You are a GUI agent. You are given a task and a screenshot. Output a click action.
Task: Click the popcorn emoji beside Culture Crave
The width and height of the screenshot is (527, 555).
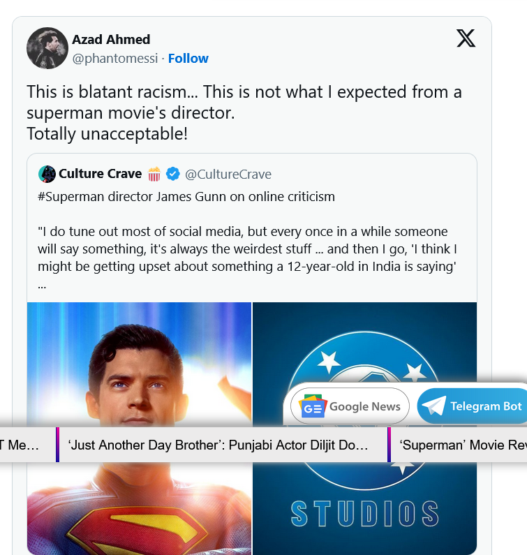point(154,174)
